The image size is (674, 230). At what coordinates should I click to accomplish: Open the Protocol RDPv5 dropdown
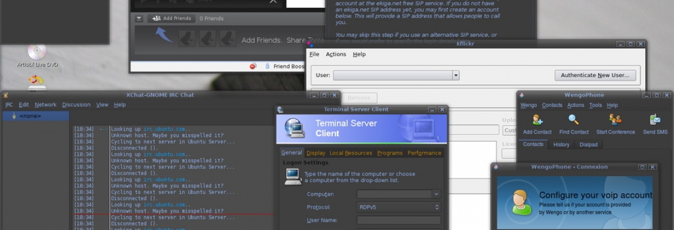[x=399, y=207]
